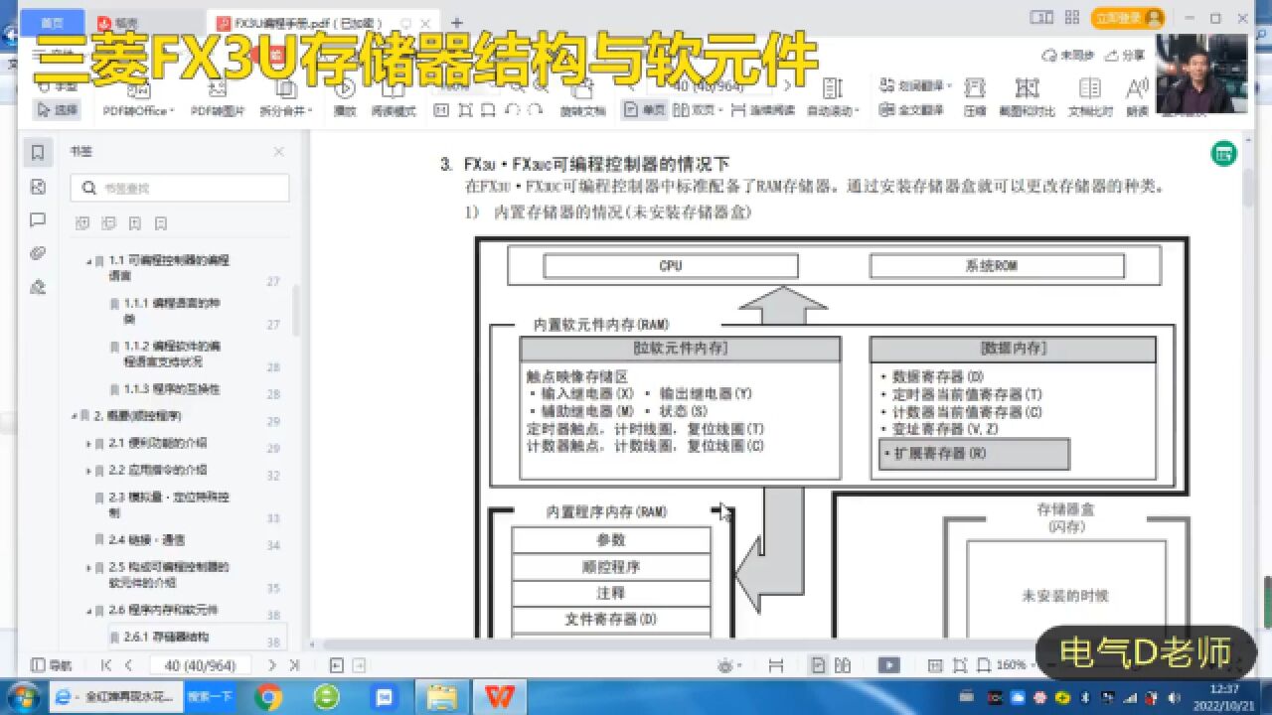Viewport: 1272px width, 715px height.
Task: Collapse the 2.6 程序内存和软元件 bookmark
Action: (x=88, y=610)
